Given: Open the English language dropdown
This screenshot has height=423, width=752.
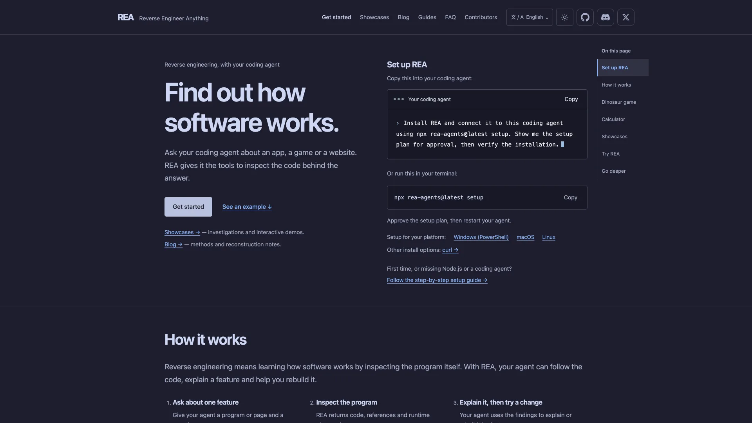Looking at the screenshot, I should tap(530, 17).
